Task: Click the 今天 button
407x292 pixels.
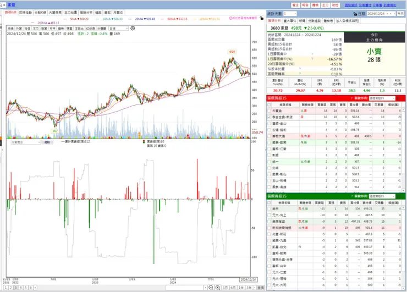Action: 400,14
